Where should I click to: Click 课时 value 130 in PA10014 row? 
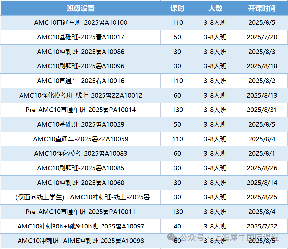click(177, 110)
